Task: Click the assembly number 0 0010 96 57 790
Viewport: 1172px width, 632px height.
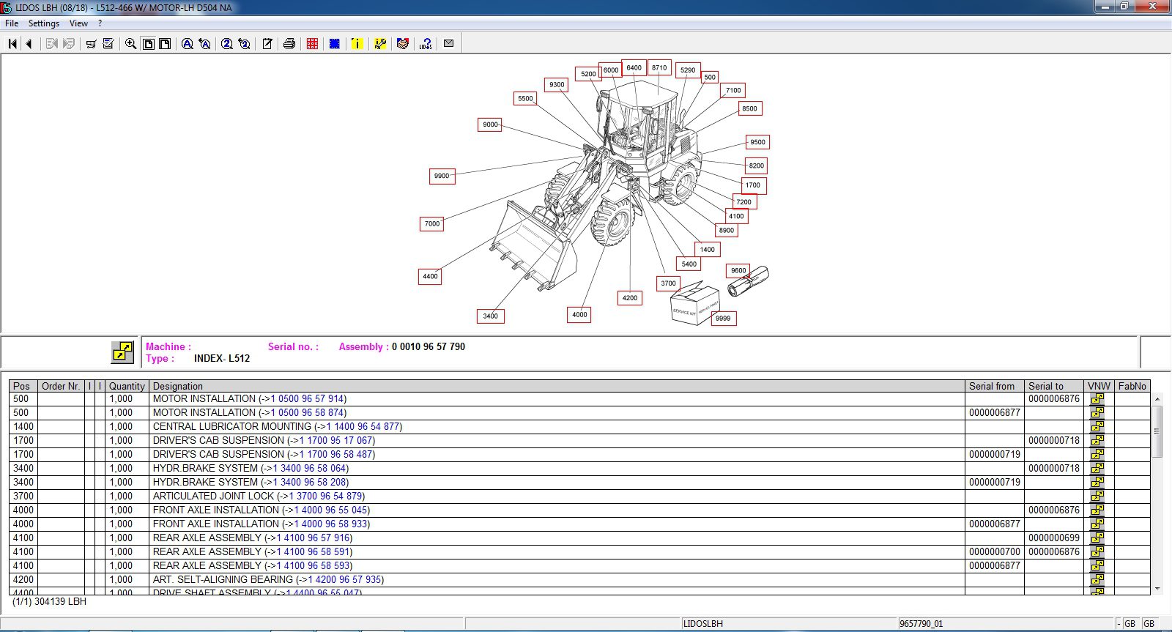Action: pyautogui.click(x=429, y=347)
